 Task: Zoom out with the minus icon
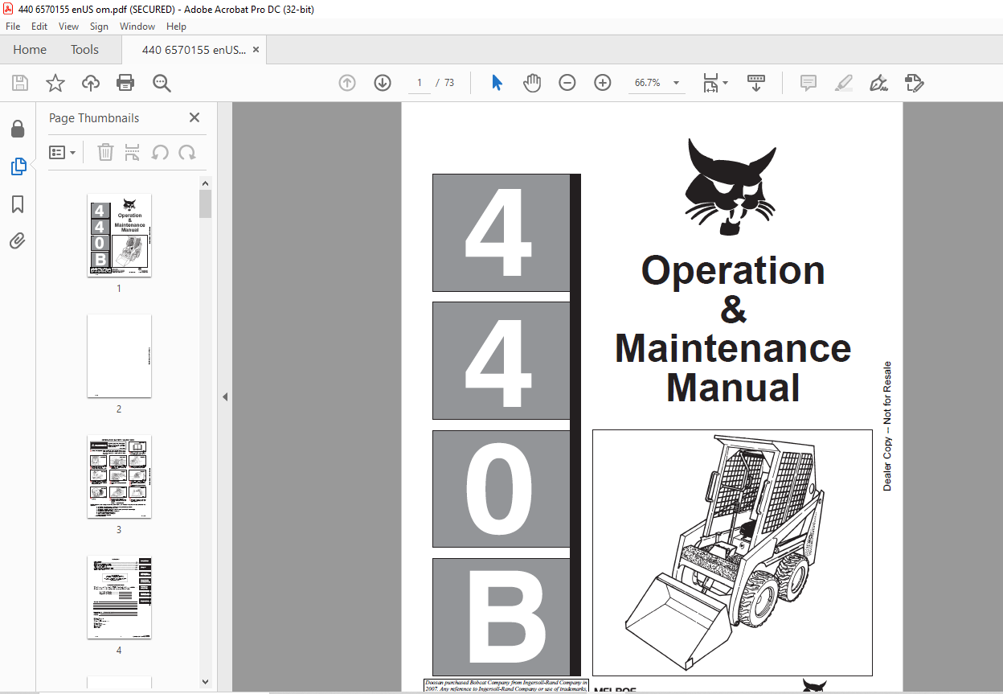[x=567, y=83]
